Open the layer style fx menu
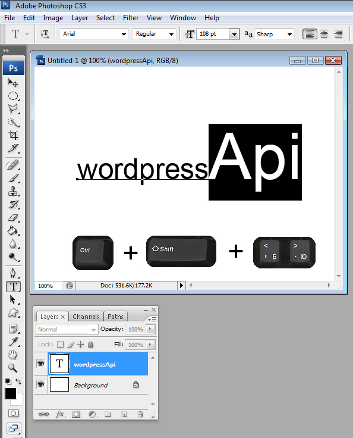The height and width of the screenshot is (438, 353). click(x=60, y=414)
